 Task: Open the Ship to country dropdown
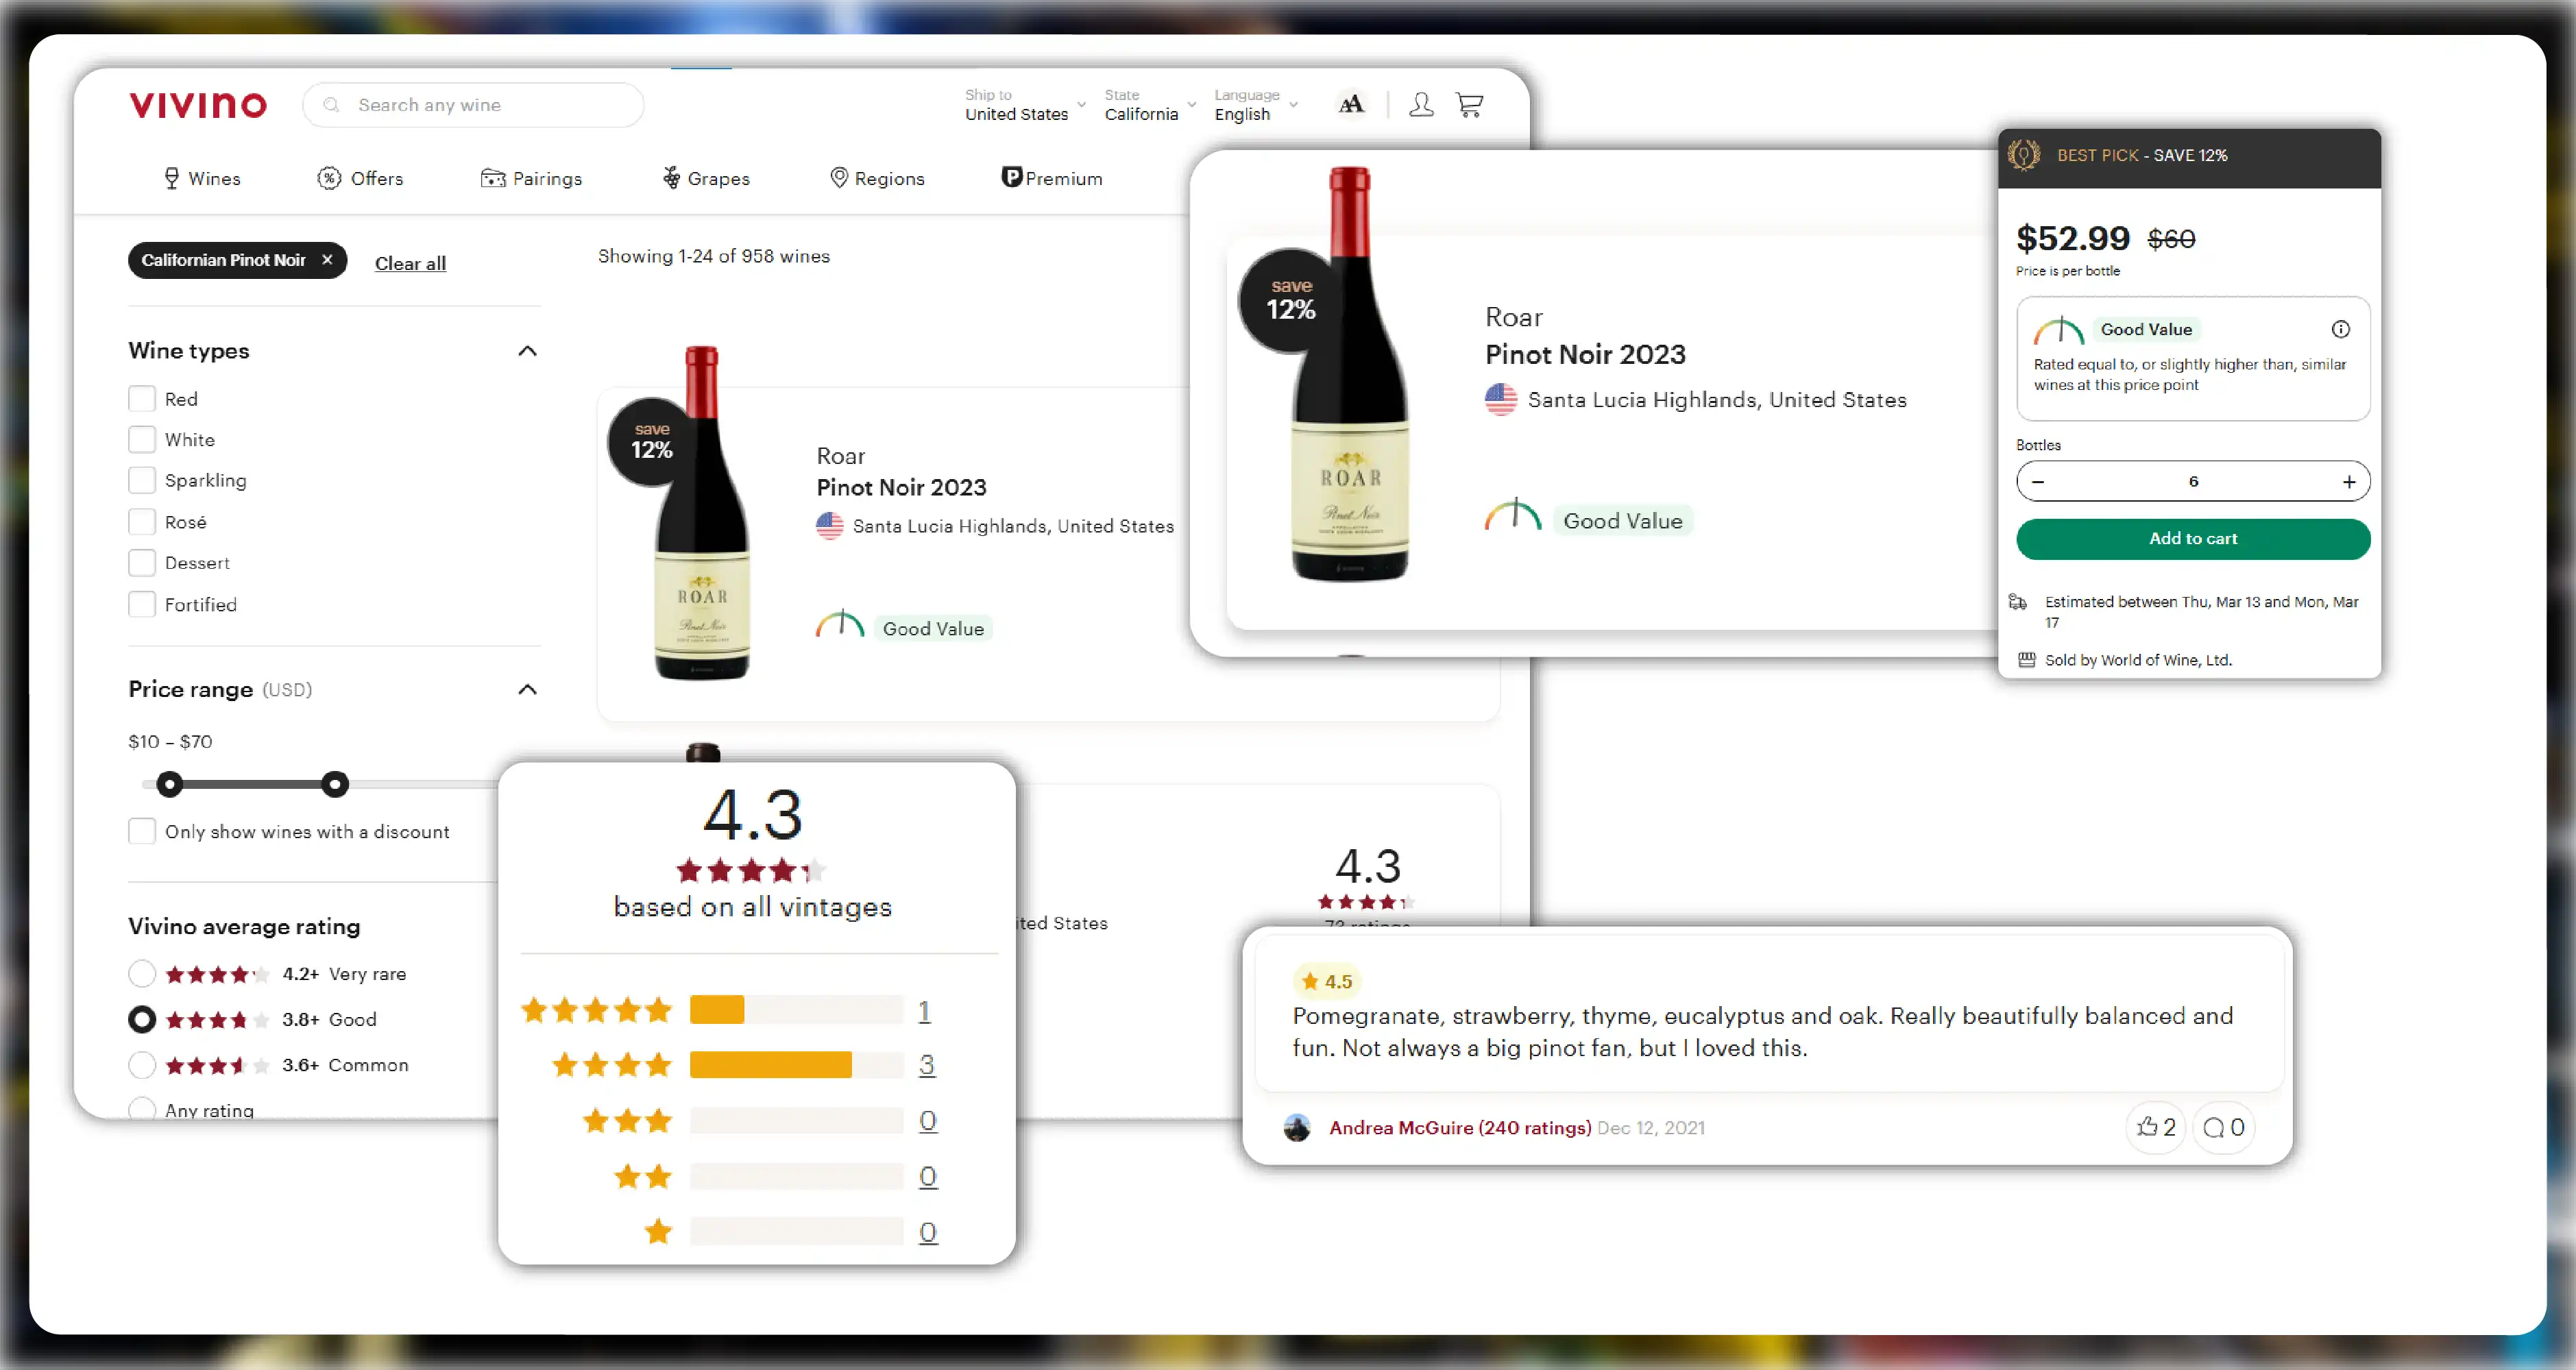tap(1024, 105)
